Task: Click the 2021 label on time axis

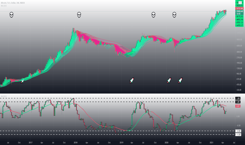Action: pos(212,142)
